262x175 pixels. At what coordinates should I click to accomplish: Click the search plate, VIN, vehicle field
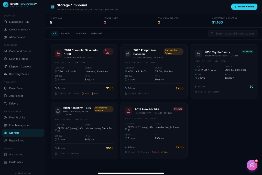click(233, 33)
